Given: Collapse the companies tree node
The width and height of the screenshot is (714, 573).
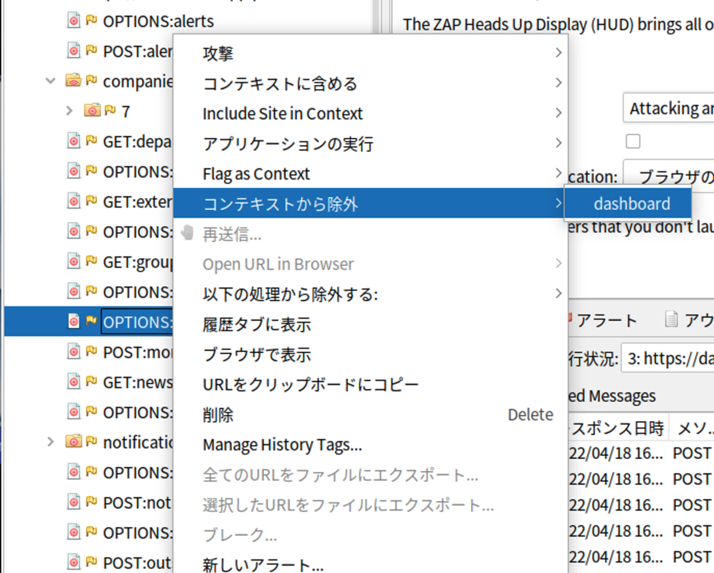Looking at the screenshot, I should click(x=51, y=80).
